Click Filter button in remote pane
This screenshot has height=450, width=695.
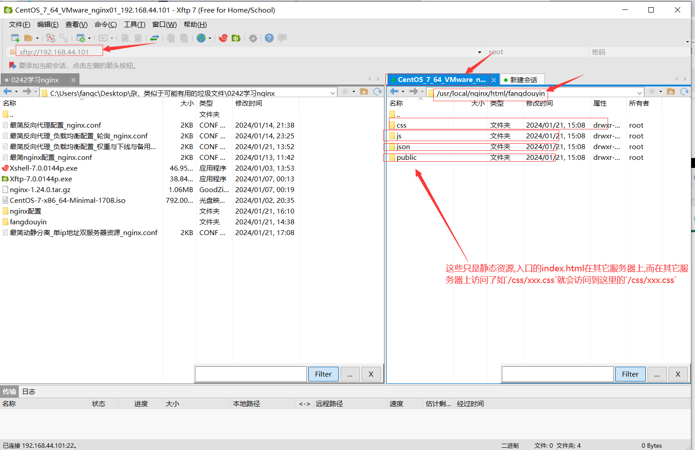[x=630, y=374]
